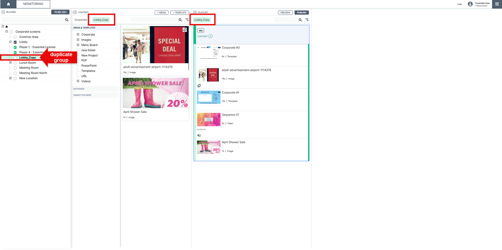Select the Corporate breadcrumb in the Content panel
502x250 pixels.
[81, 20]
